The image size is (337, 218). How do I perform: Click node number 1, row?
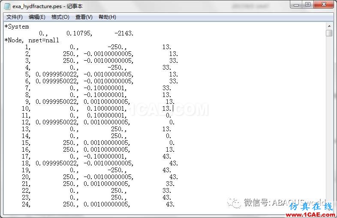98,47
